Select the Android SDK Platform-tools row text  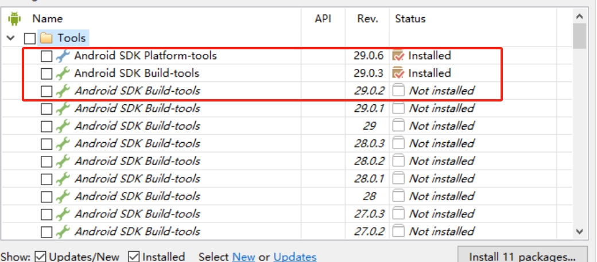click(x=145, y=56)
